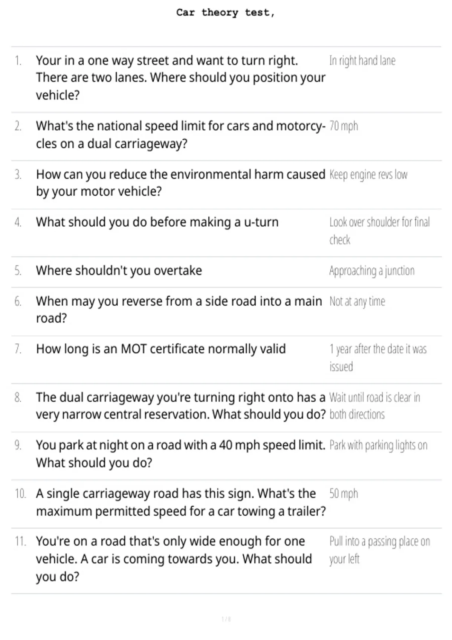
Task: Select question about reducing environmental harm
Action: [180, 183]
